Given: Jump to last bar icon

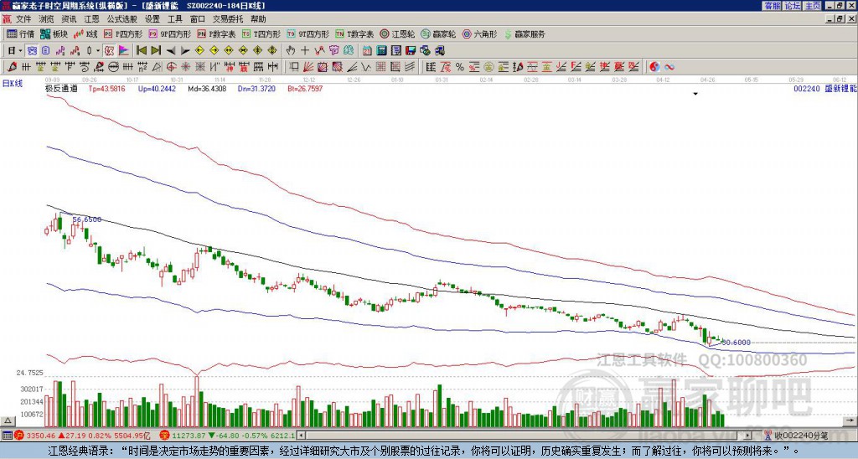Looking at the screenshot, I should click(156, 51).
